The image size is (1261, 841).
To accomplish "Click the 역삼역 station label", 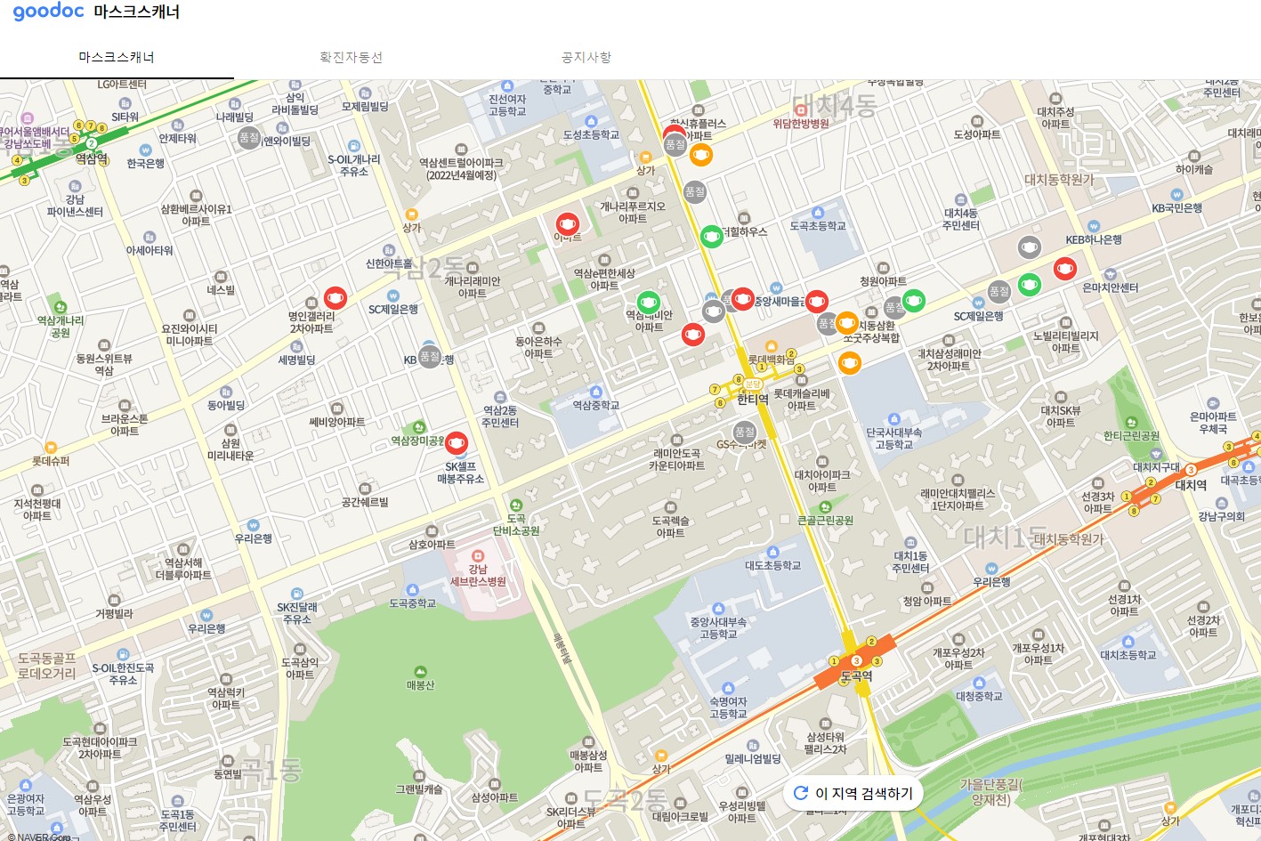I will click(x=92, y=158).
